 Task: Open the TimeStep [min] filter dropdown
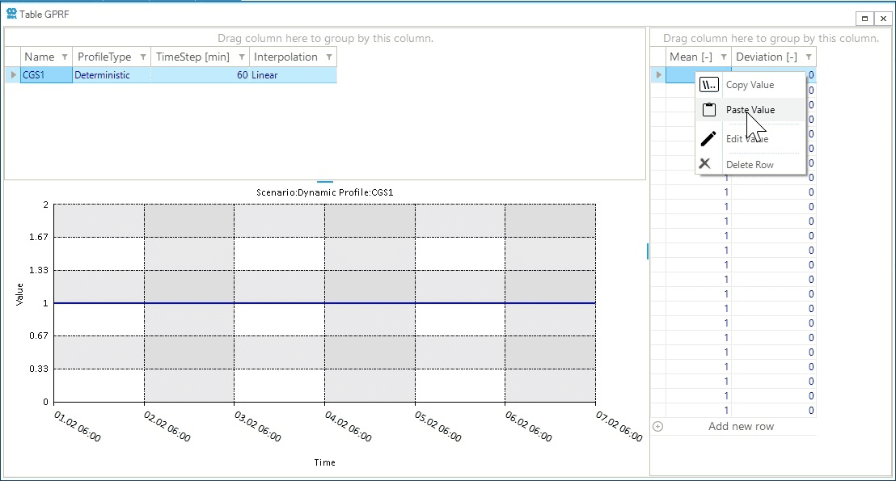coord(243,57)
